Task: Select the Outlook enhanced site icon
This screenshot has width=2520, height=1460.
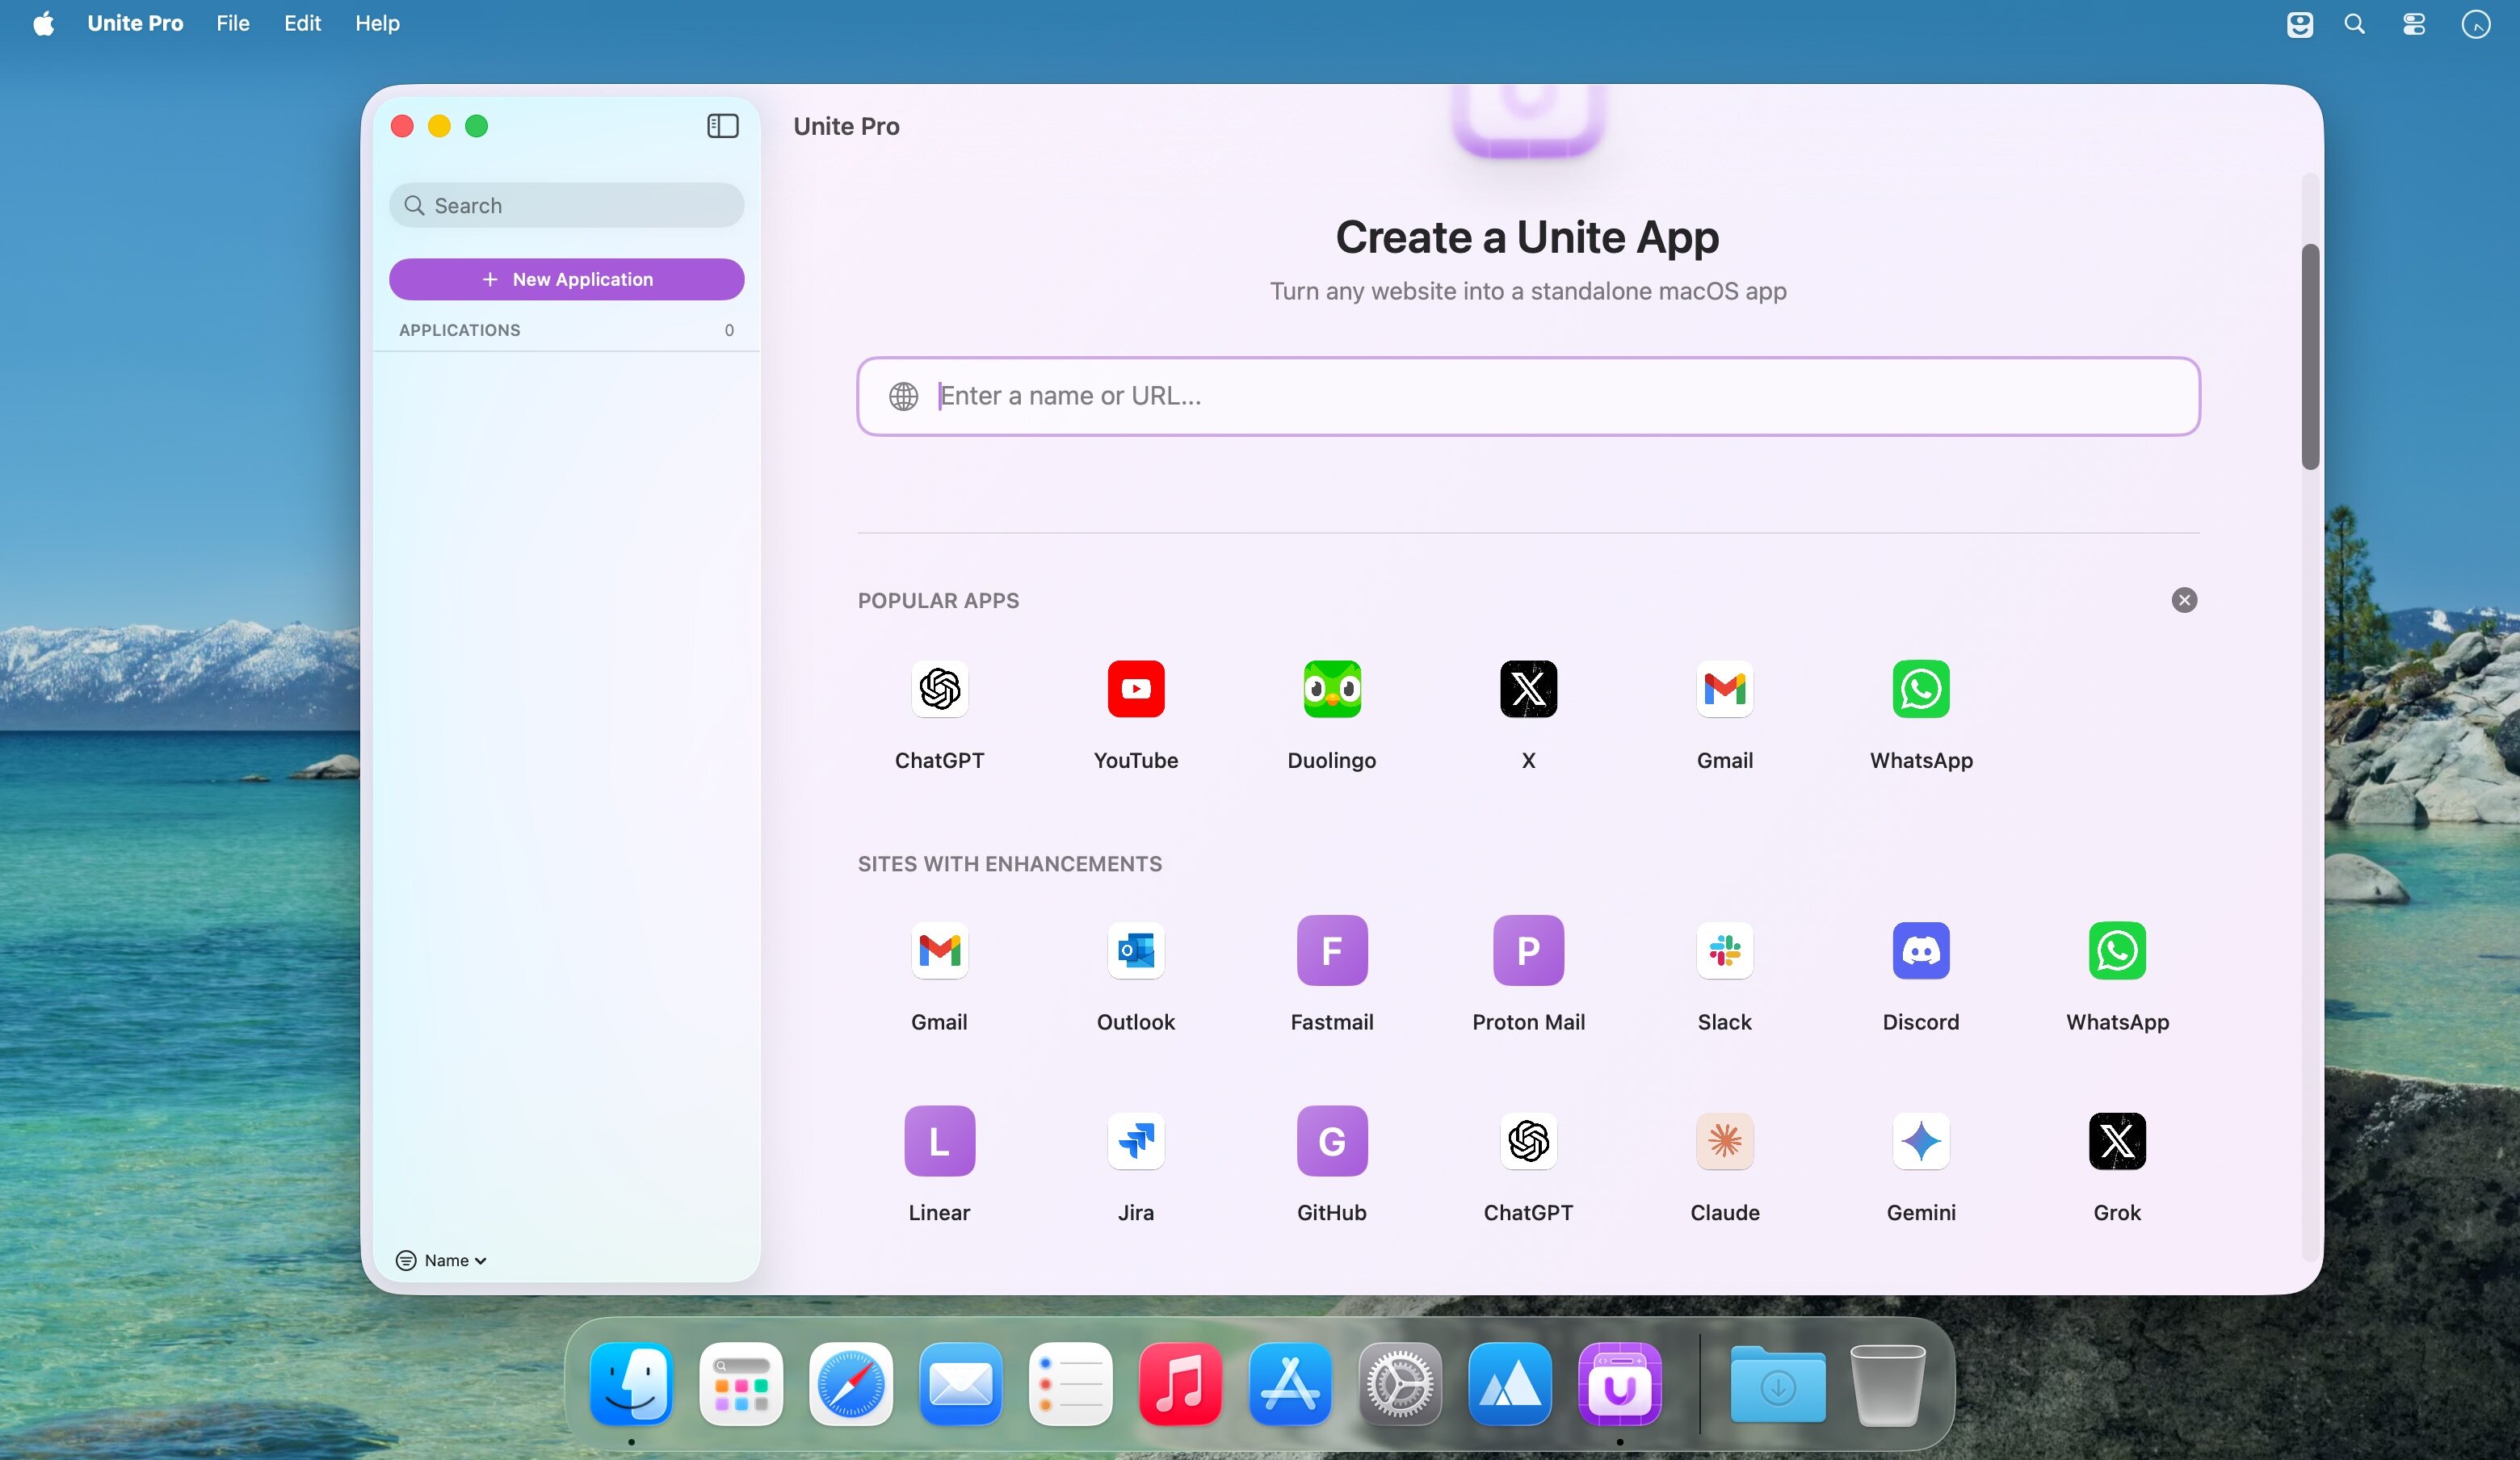Action: point(1135,950)
